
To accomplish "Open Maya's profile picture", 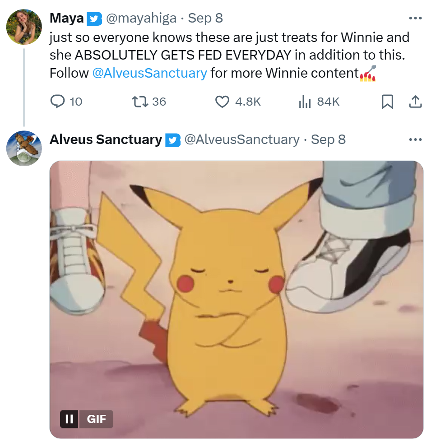I will click(24, 27).
